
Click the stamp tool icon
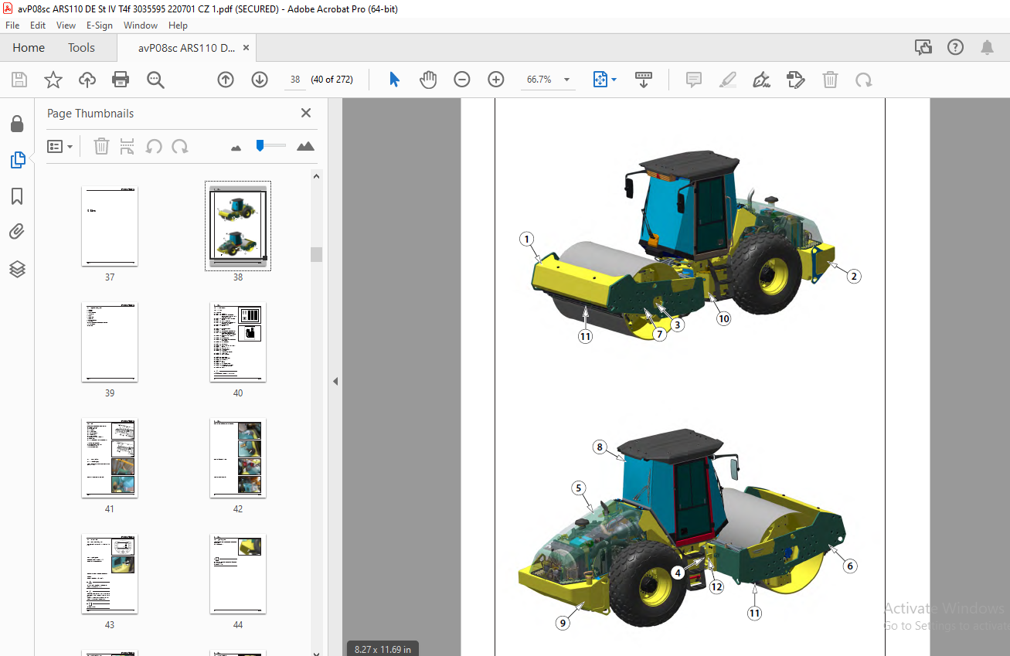pyautogui.click(x=796, y=80)
